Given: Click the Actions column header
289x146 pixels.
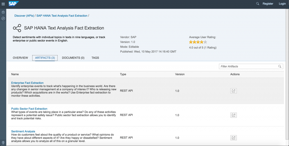Looking at the screenshot, I should (235, 74).
